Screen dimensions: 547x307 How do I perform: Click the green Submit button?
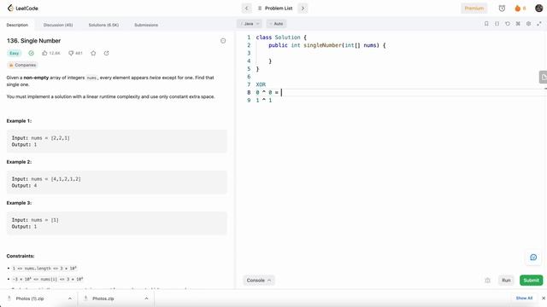click(x=531, y=281)
